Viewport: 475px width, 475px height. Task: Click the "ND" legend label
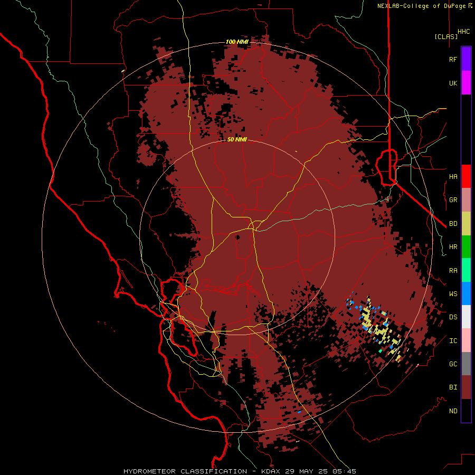point(453,411)
